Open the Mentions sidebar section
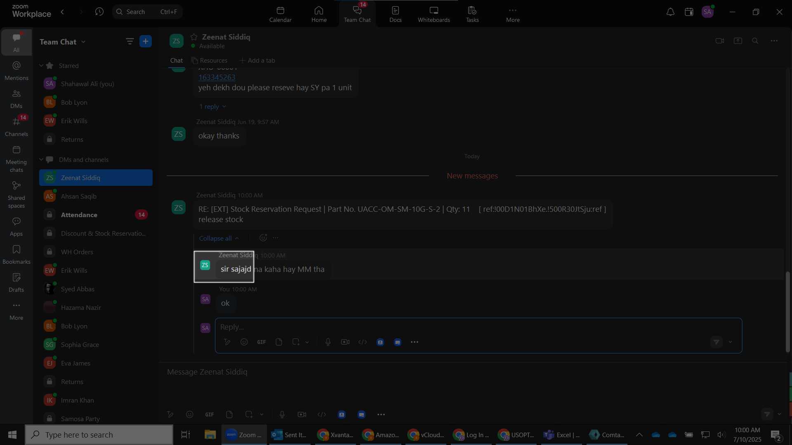The height and width of the screenshot is (445, 792). 16,71
